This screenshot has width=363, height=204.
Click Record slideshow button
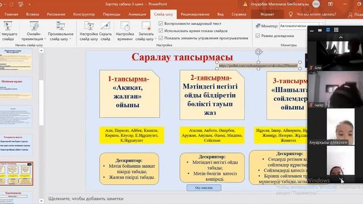pyautogui.click(x=146, y=31)
